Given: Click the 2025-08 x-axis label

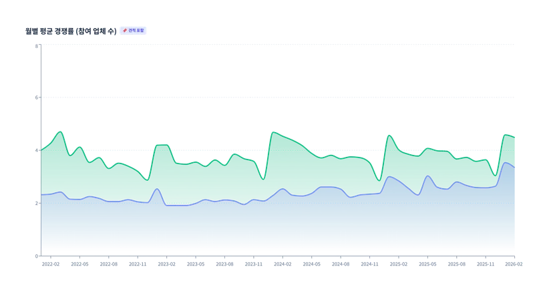Looking at the screenshot, I should pyautogui.click(x=457, y=264).
